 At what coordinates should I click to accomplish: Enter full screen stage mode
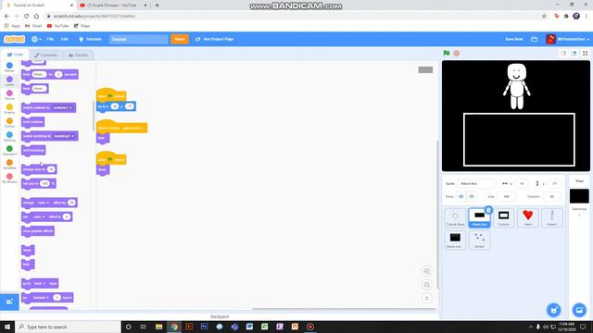(x=585, y=54)
